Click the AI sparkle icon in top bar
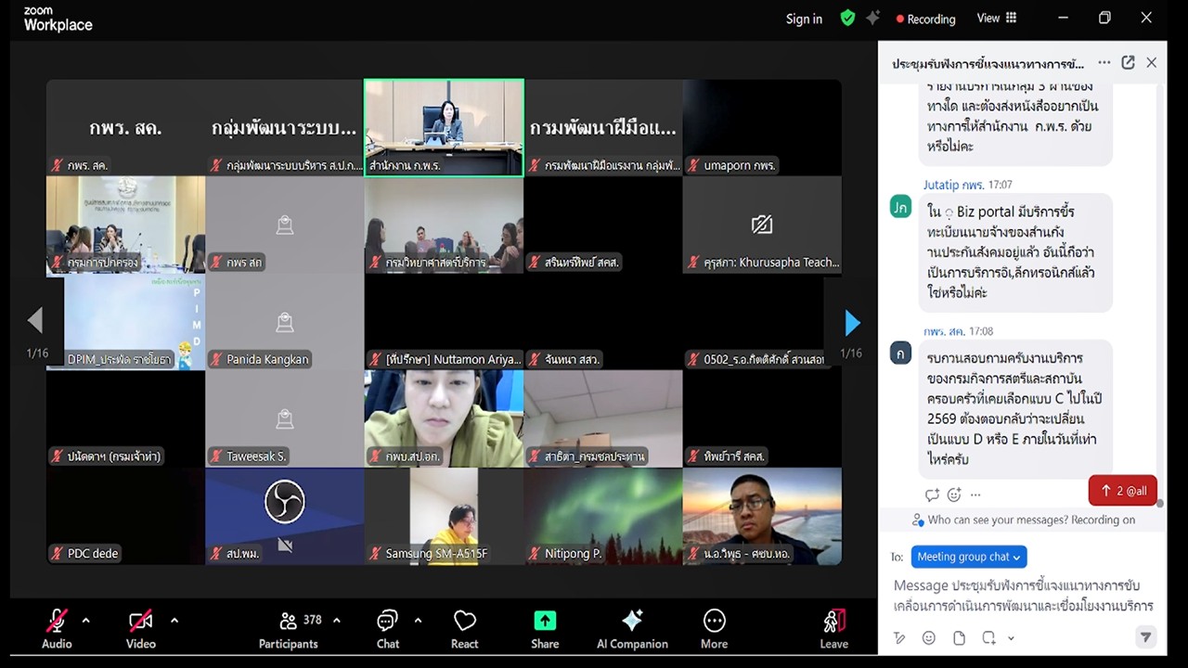The image size is (1188, 668). click(872, 18)
